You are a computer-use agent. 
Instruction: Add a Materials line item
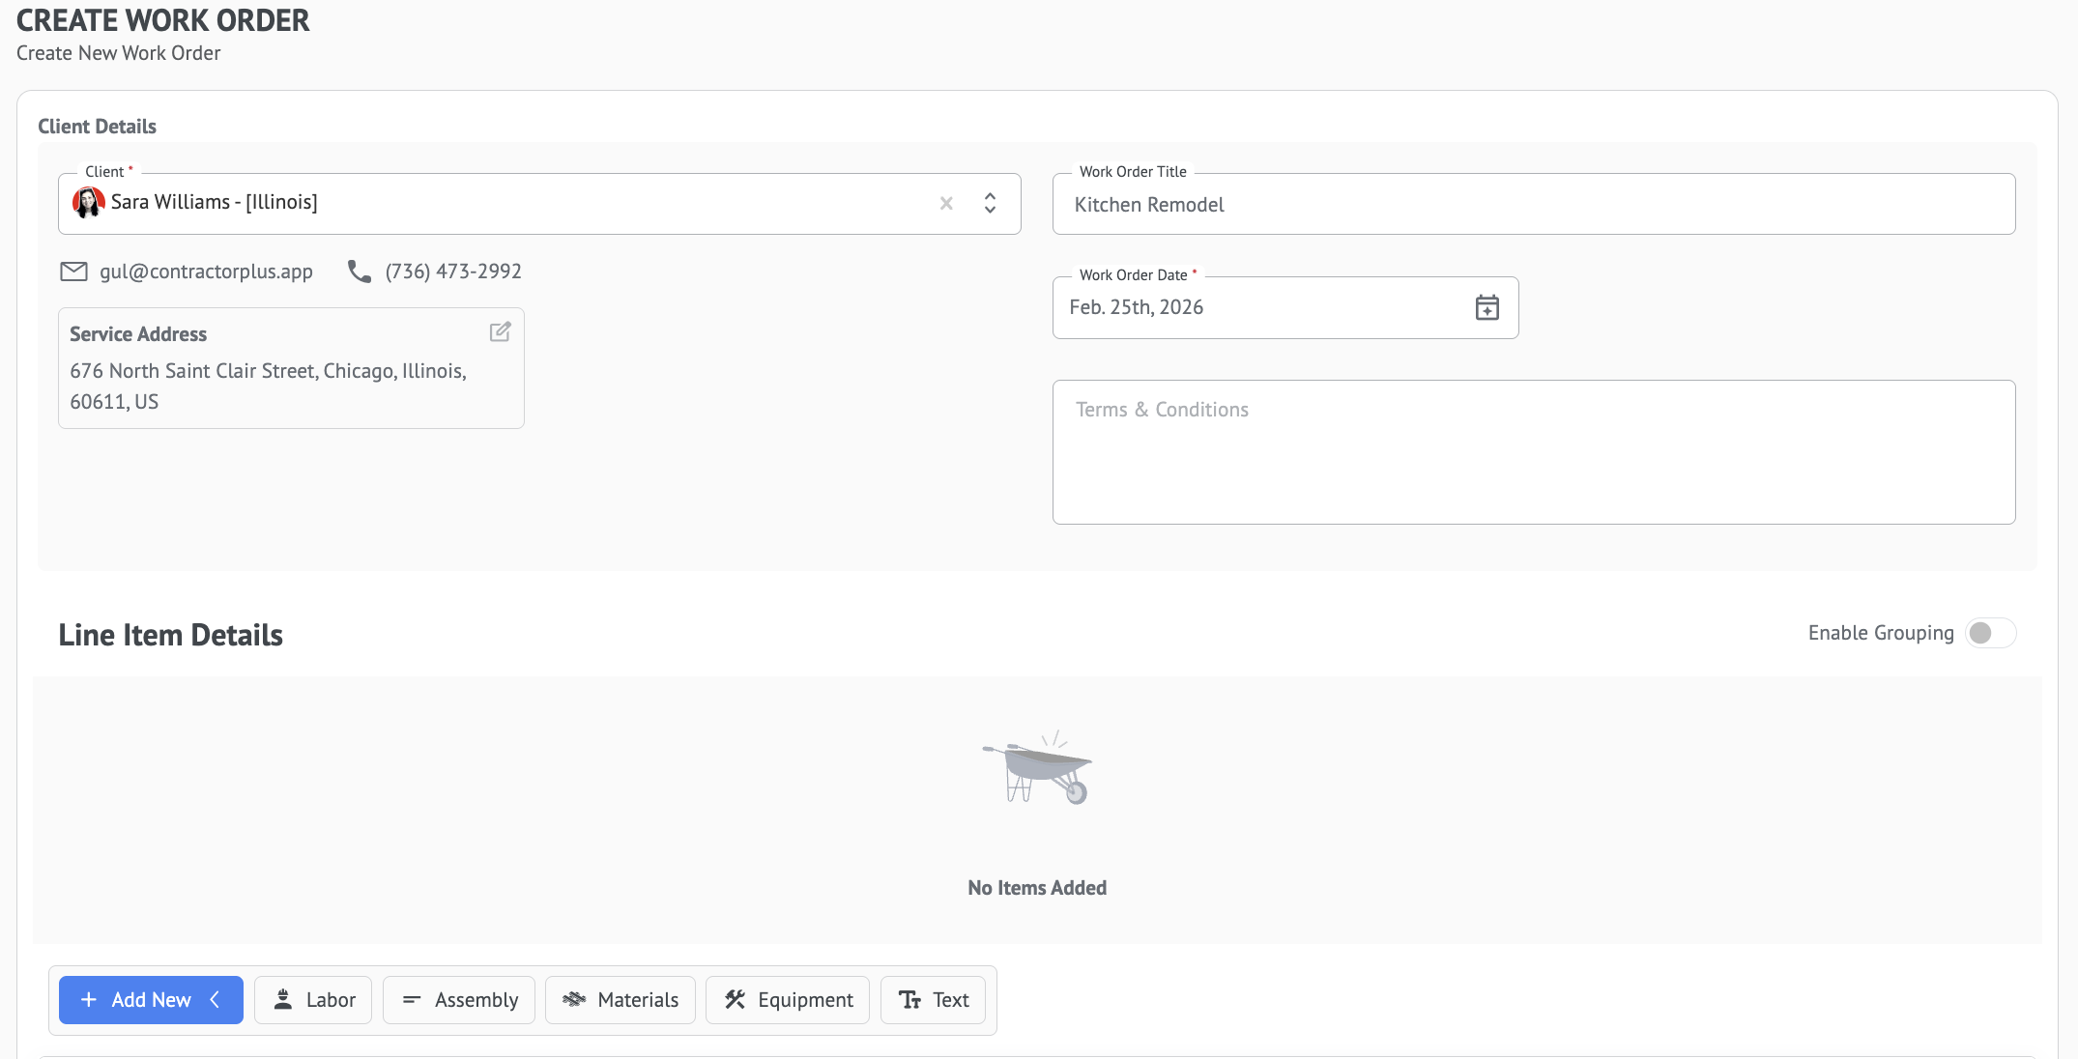[621, 1000]
